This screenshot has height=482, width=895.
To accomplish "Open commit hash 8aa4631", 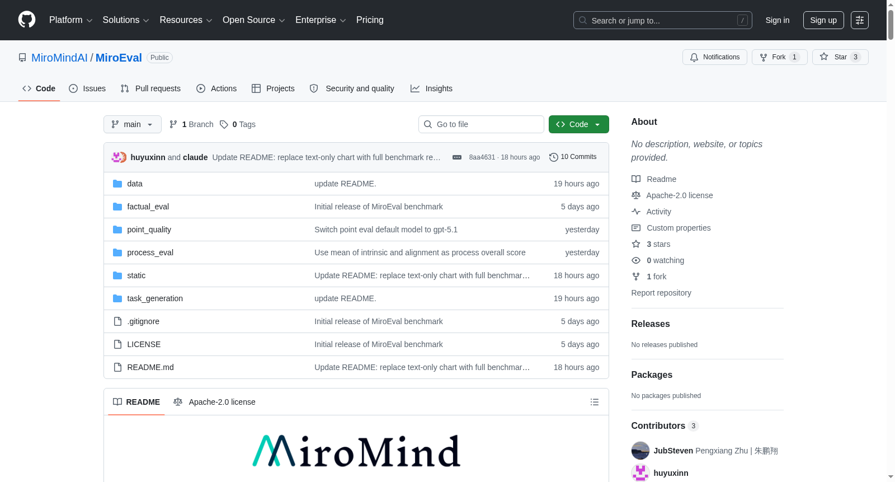I will tap(482, 157).
